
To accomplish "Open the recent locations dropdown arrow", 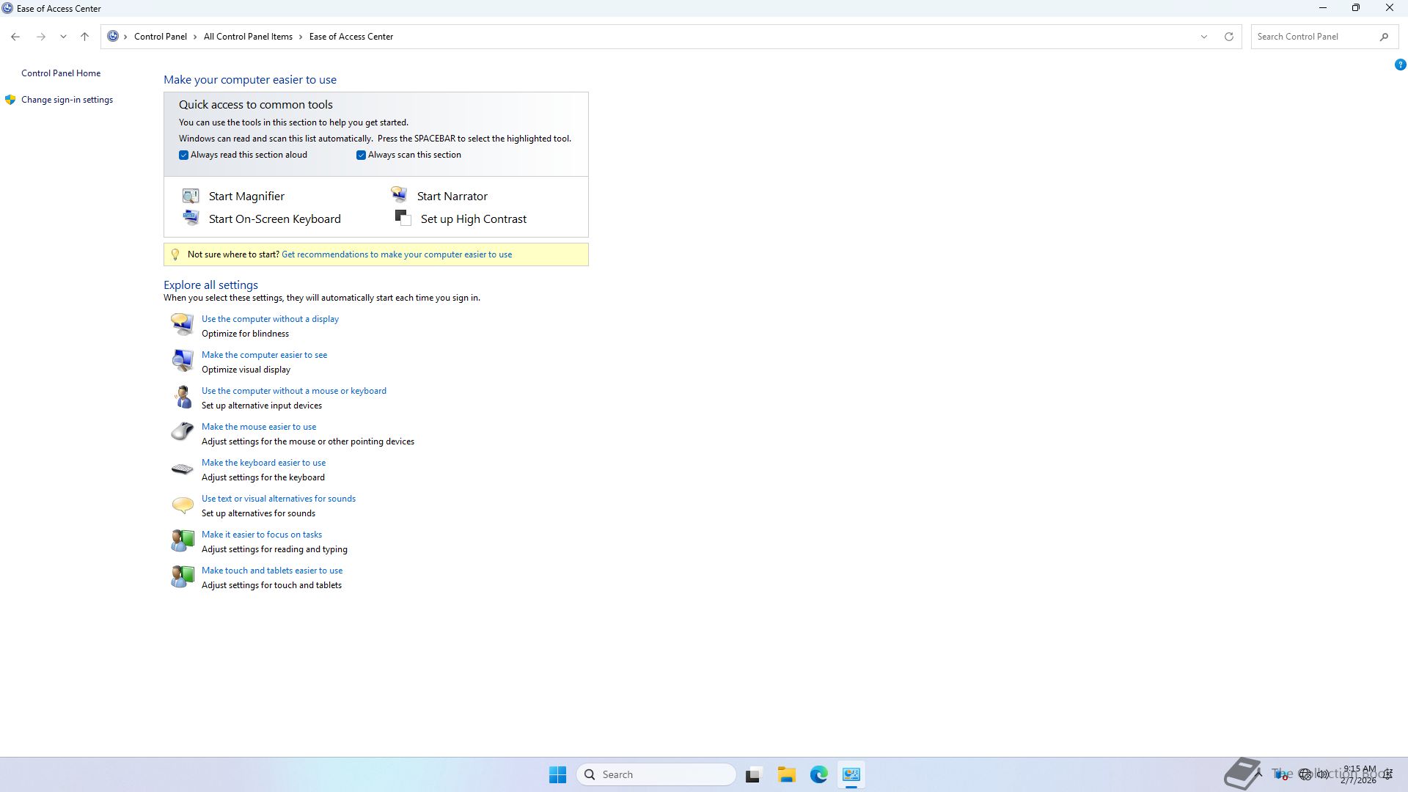I will pyautogui.click(x=63, y=37).
